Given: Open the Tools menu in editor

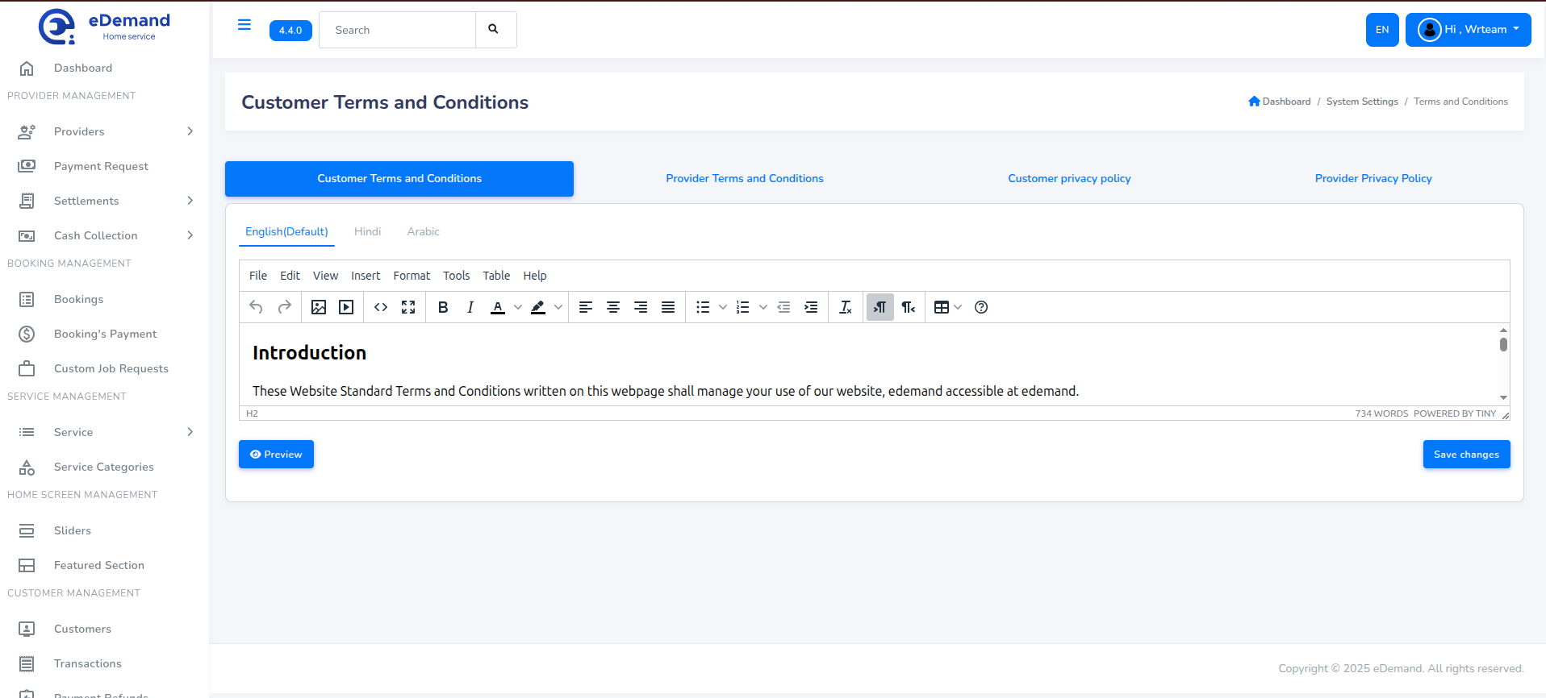Looking at the screenshot, I should [x=456, y=276].
